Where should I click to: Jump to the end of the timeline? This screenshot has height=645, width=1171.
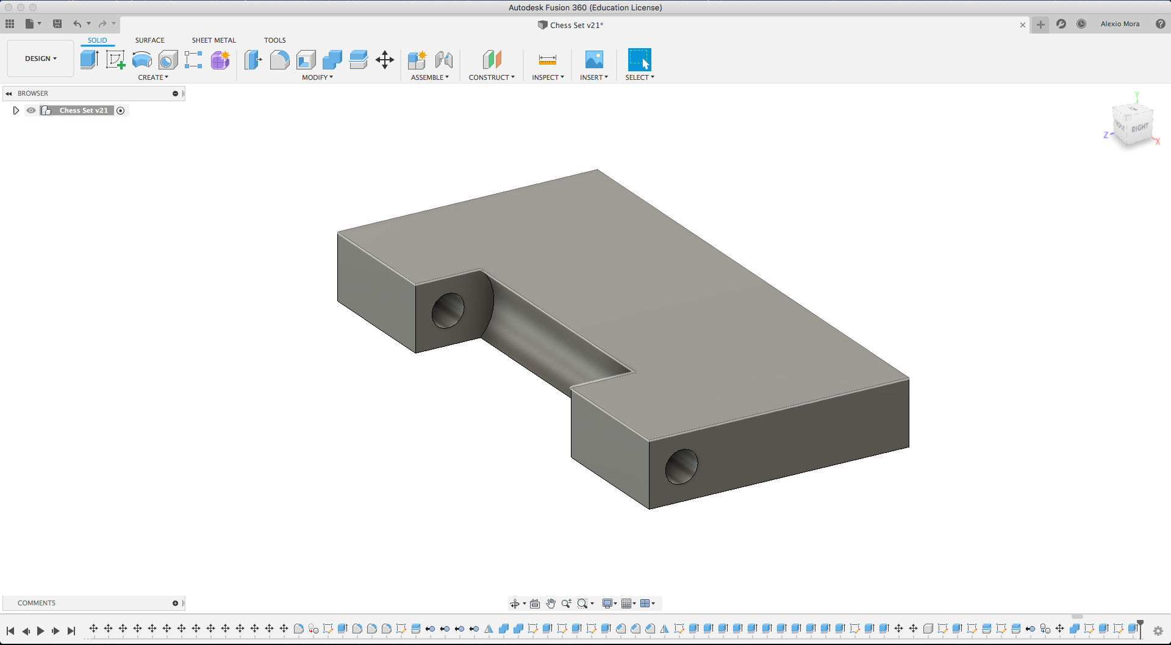point(71,631)
